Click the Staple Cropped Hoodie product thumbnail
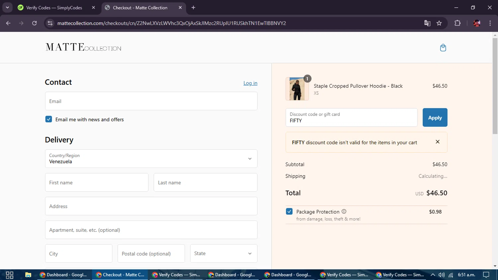 click(297, 89)
